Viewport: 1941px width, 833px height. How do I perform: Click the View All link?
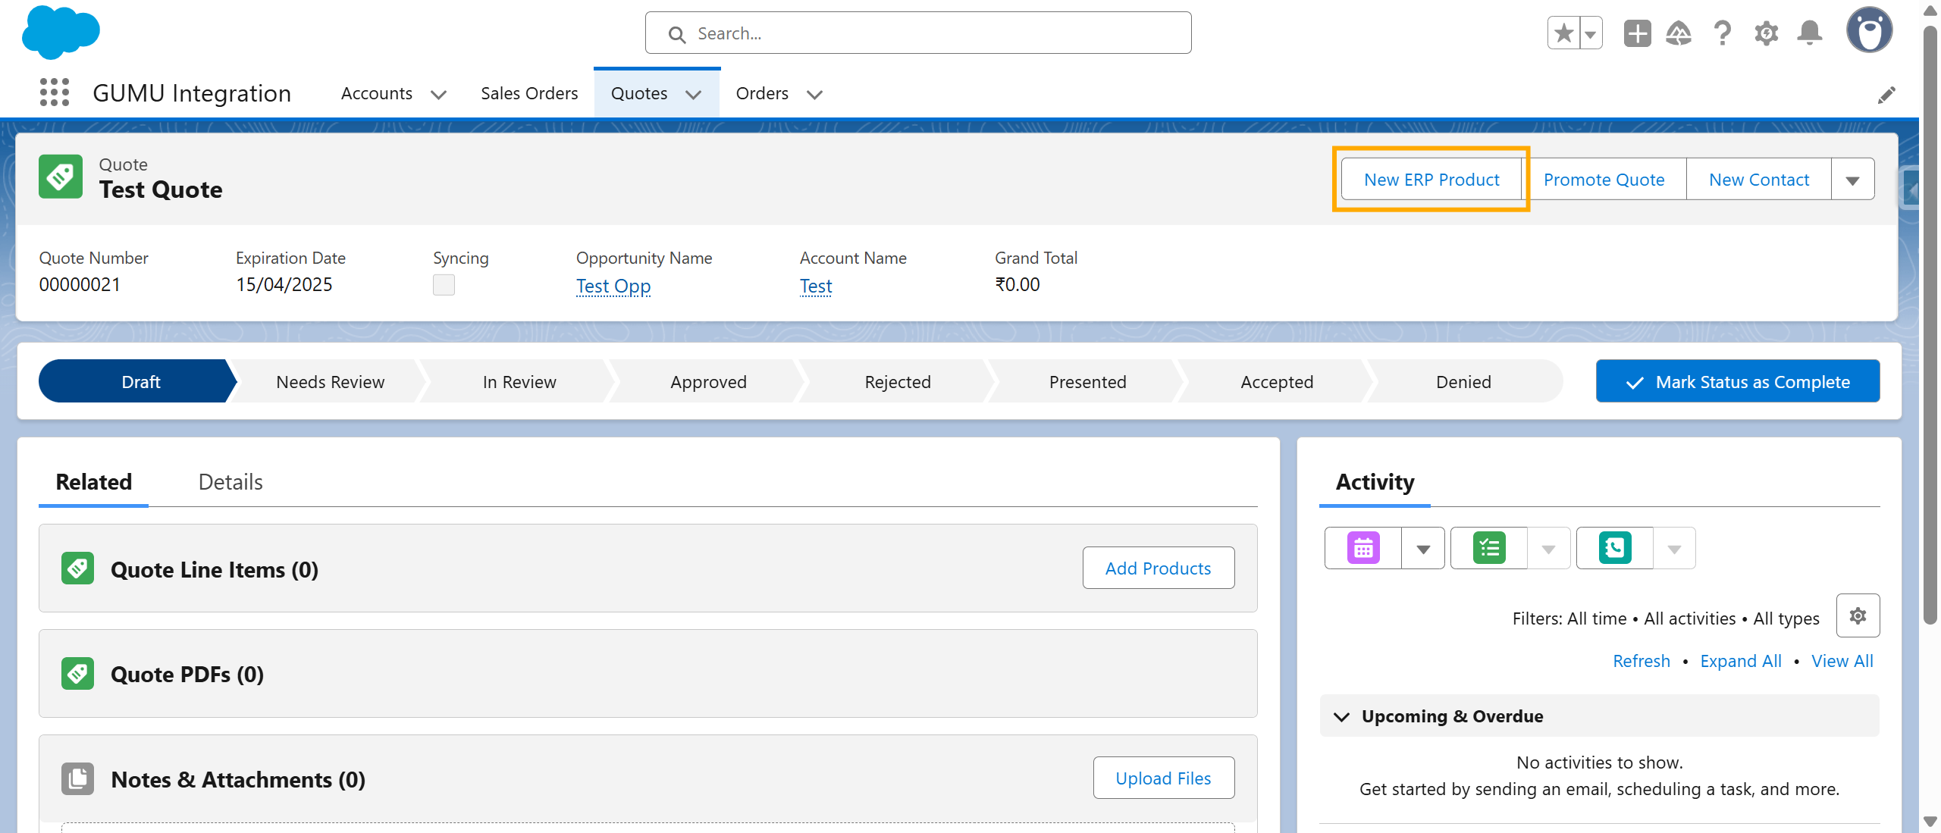(x=1842, y=661)
